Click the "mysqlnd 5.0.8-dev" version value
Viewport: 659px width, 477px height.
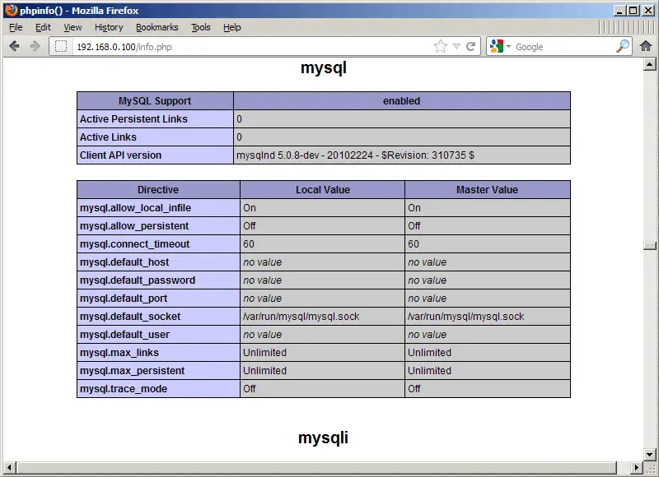coord(355,155)
